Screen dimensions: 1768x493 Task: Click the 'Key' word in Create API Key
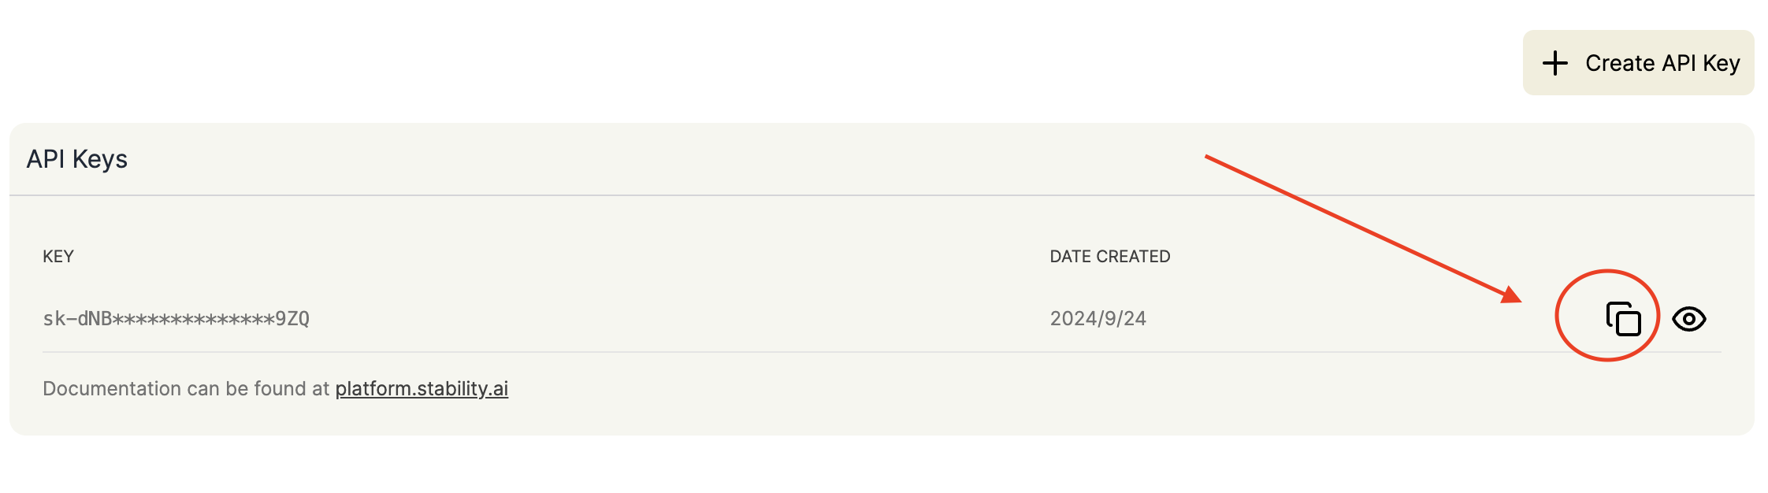click(x=1722, y=64)
